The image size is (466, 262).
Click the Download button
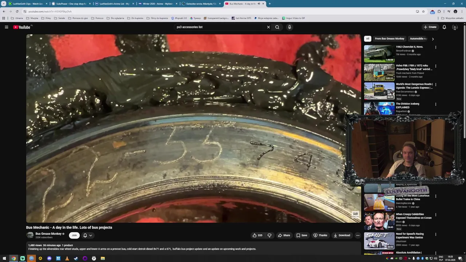[x=342, y=235]
